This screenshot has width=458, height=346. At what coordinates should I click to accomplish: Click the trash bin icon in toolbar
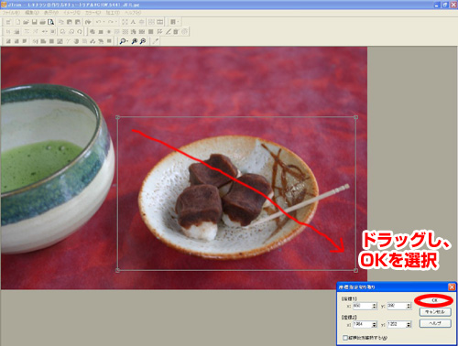[x=176, y=31]
